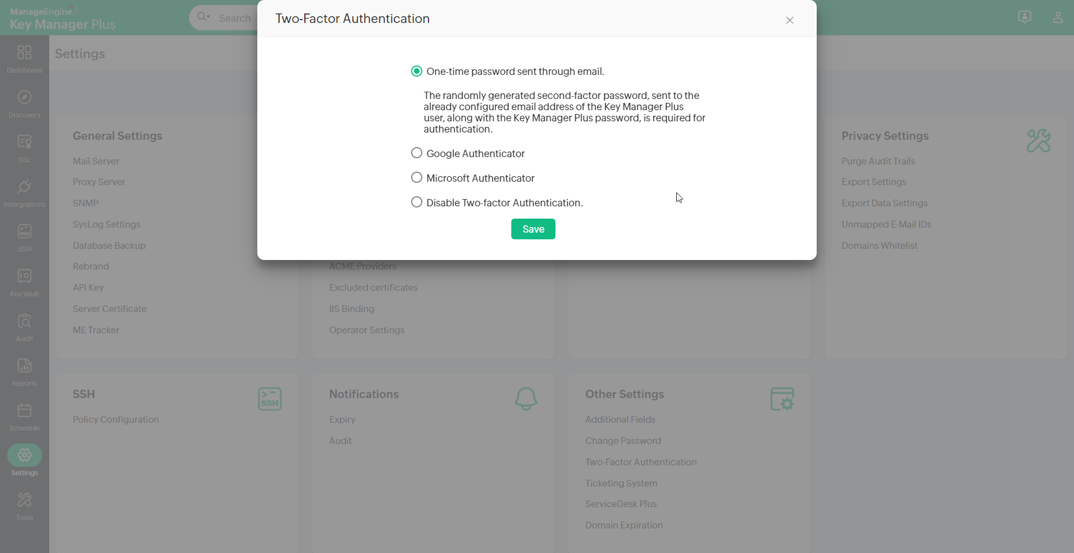This screenshot has width=1074, height=553.
Task: Choose Disable Two-factor Authentication radio button
Action: pos(417,202)
